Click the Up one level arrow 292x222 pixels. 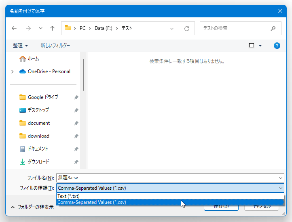click(x=52, y=29)
